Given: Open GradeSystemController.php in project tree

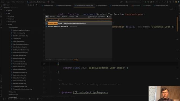Looking at the screenshot, I should (21, 50).
